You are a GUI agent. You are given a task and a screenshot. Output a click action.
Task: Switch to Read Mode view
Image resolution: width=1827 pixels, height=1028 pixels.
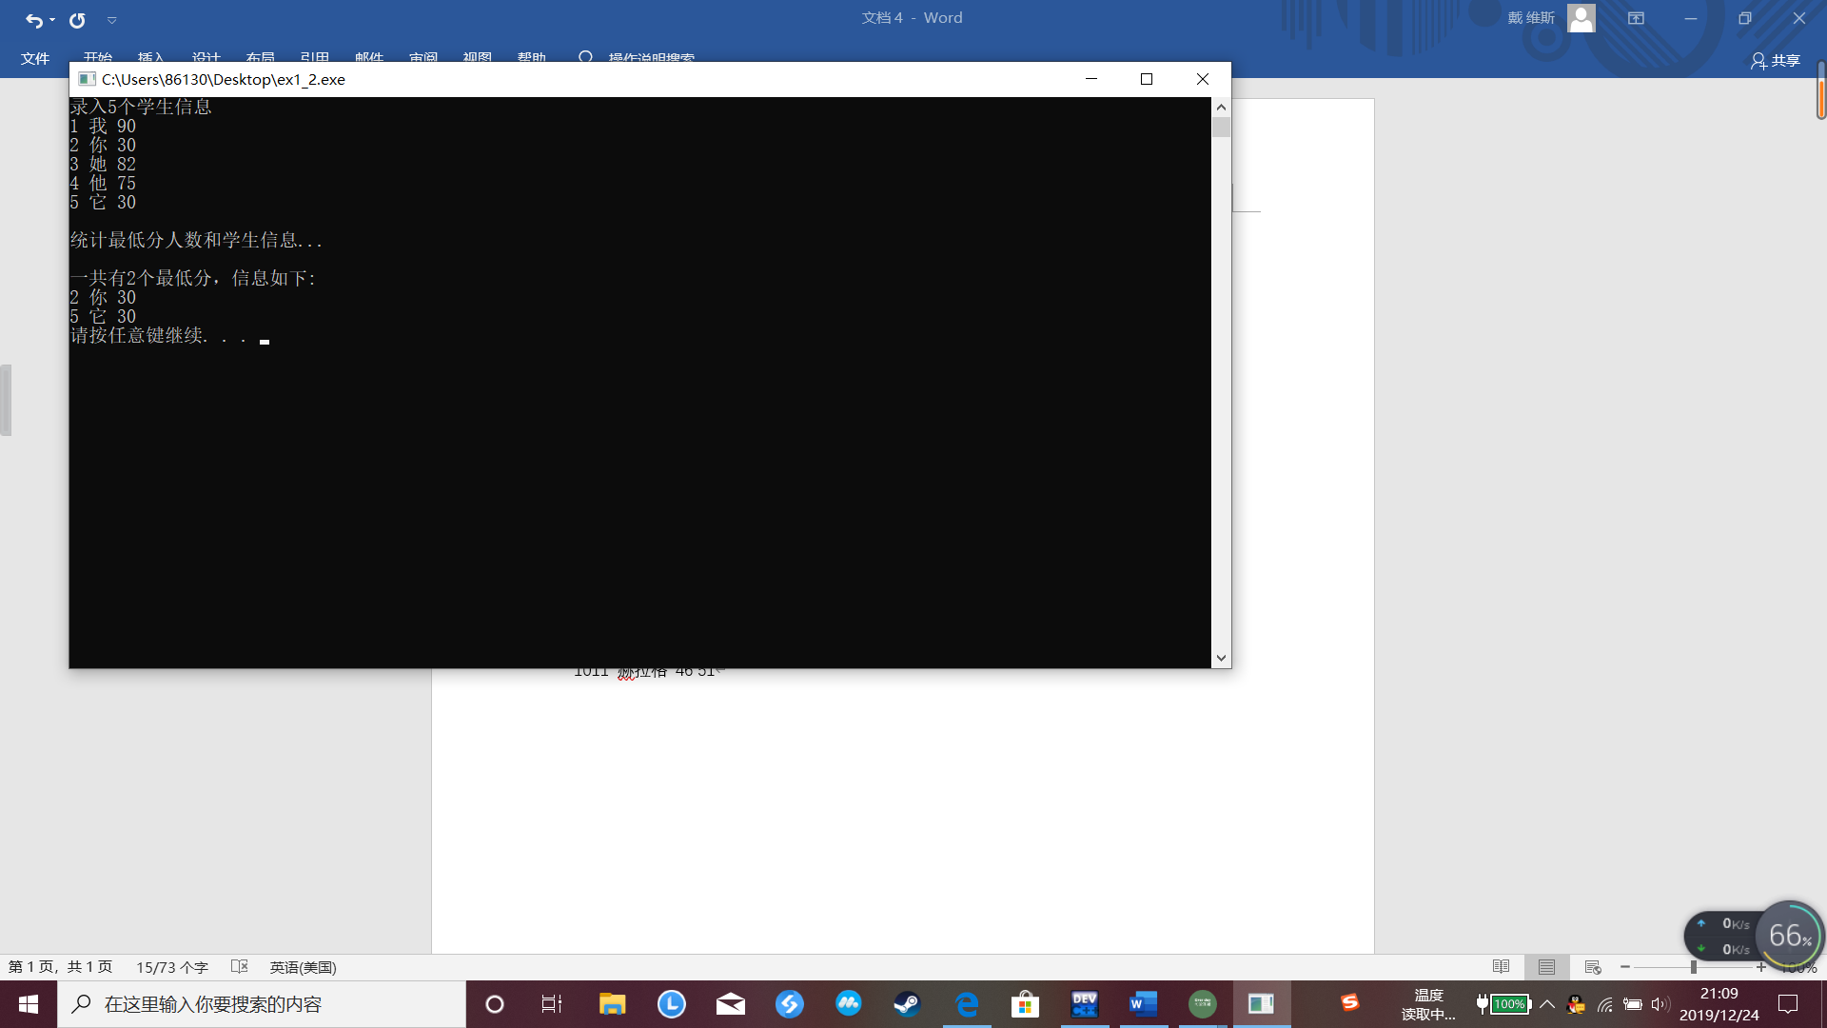click(1501, 967)
